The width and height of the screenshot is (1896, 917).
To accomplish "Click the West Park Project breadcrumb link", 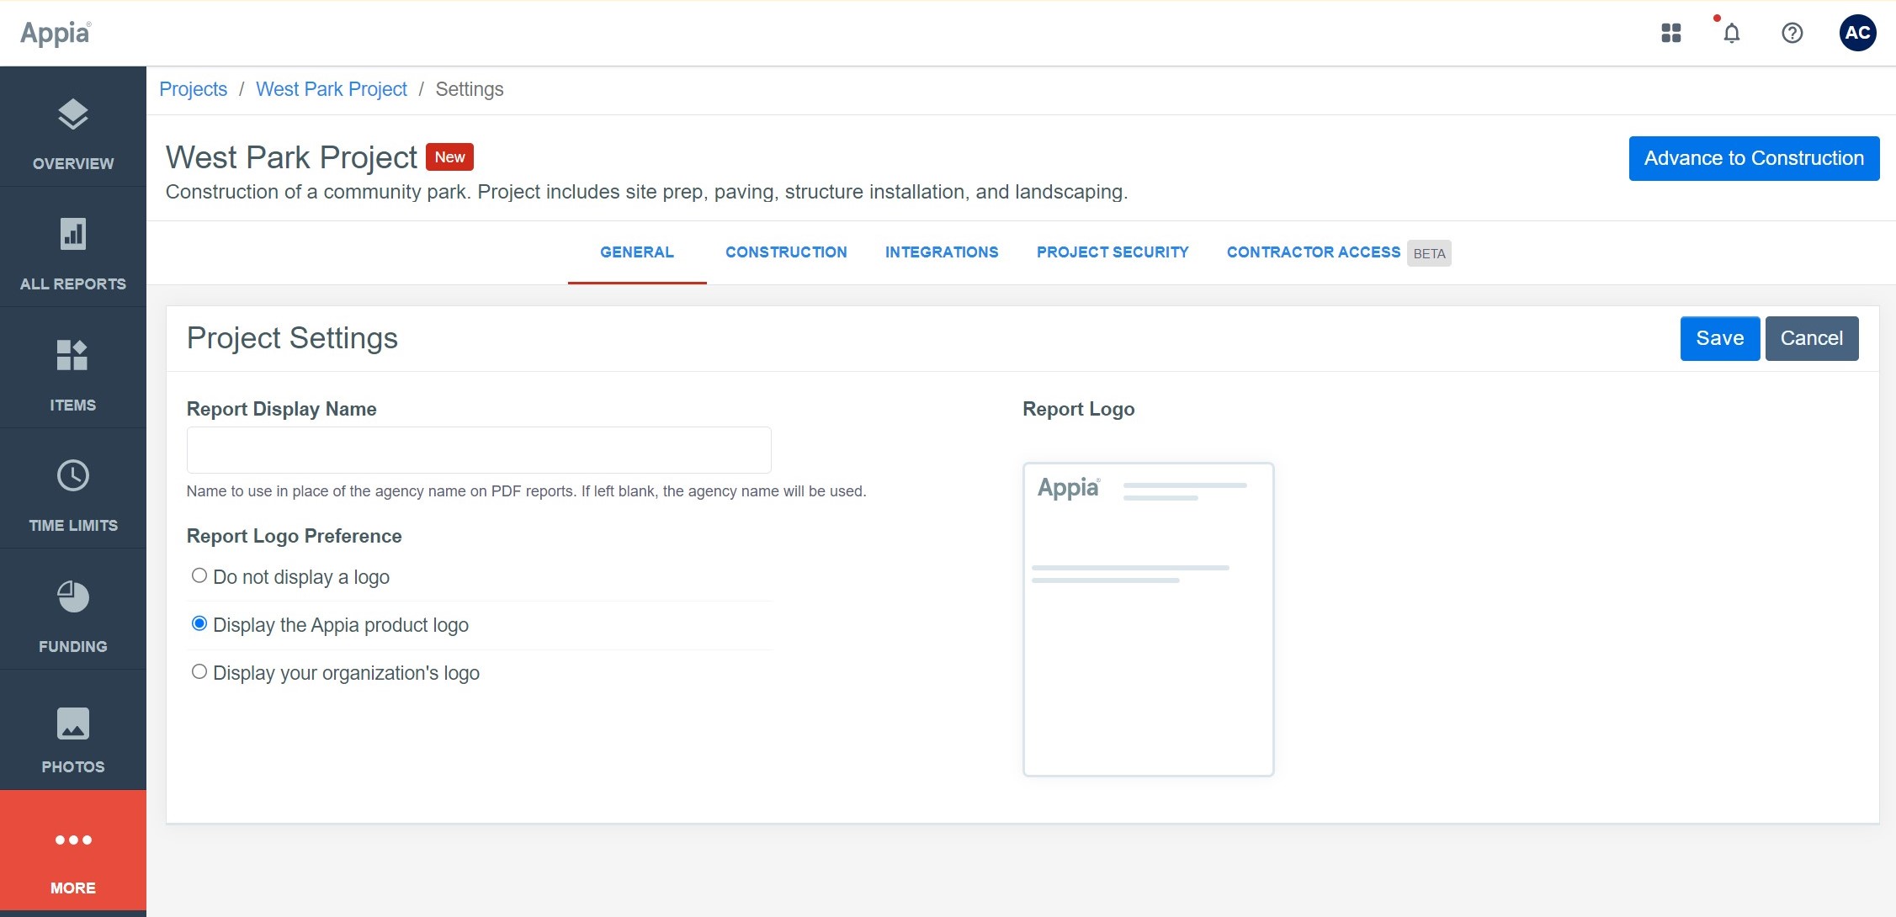I will point(332,89).
